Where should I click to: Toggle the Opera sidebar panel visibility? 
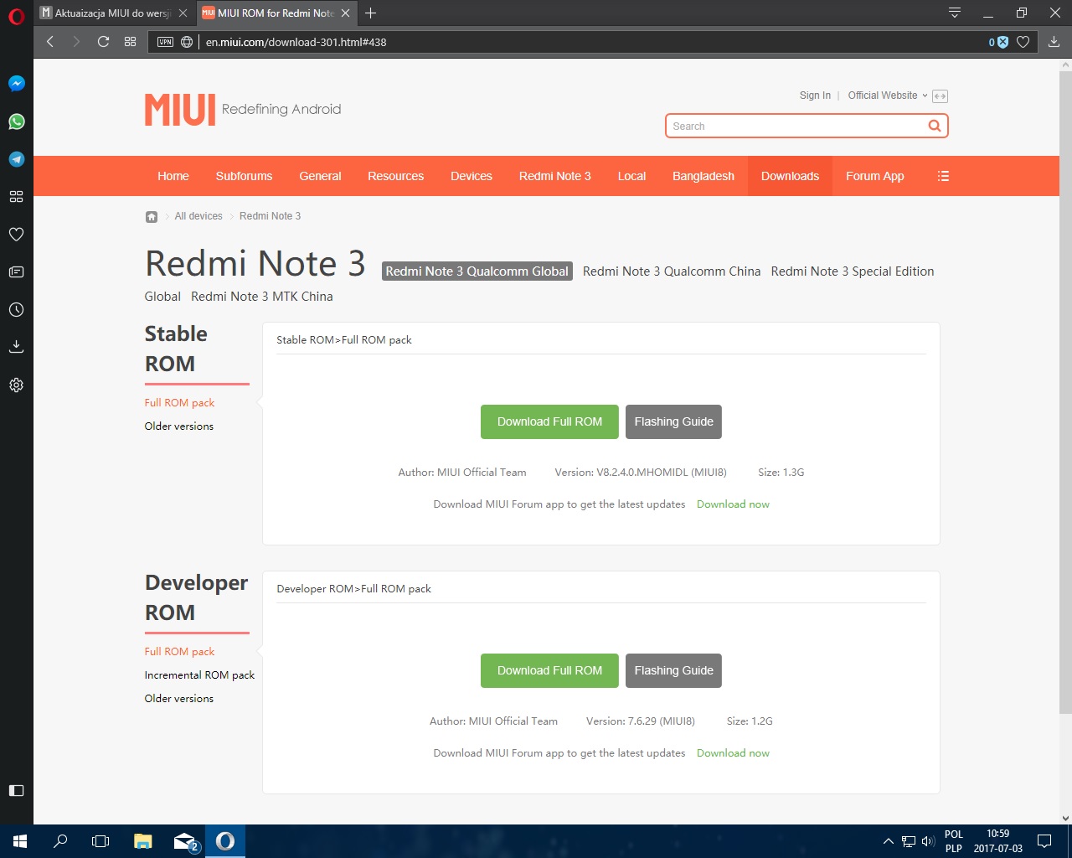[16, 790]
